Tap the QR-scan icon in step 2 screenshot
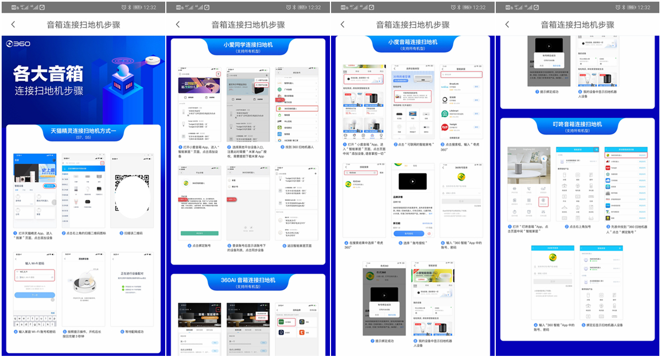The height and width of the screenshot is (357, 661). [x=103, y=163]
